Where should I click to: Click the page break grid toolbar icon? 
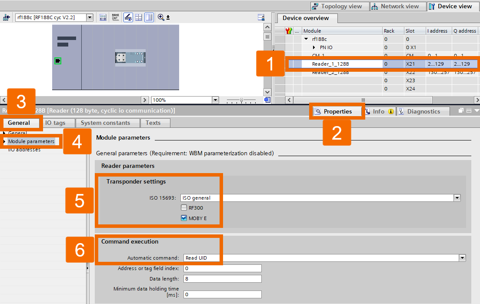pyautogui.click(x=139, y=17)
